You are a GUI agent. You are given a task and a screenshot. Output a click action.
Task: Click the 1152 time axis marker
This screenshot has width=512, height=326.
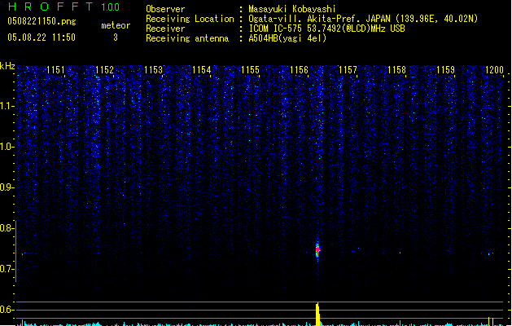[x=104, y=70]
